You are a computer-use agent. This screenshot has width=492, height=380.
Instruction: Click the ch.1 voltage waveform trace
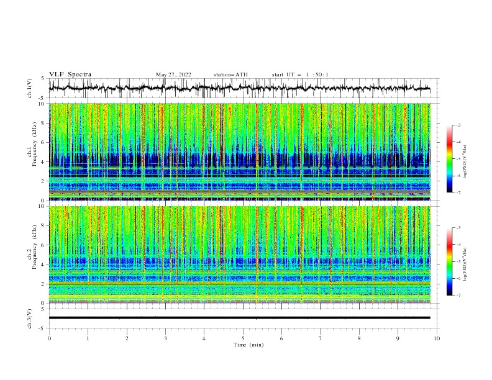tap(239, 88)
